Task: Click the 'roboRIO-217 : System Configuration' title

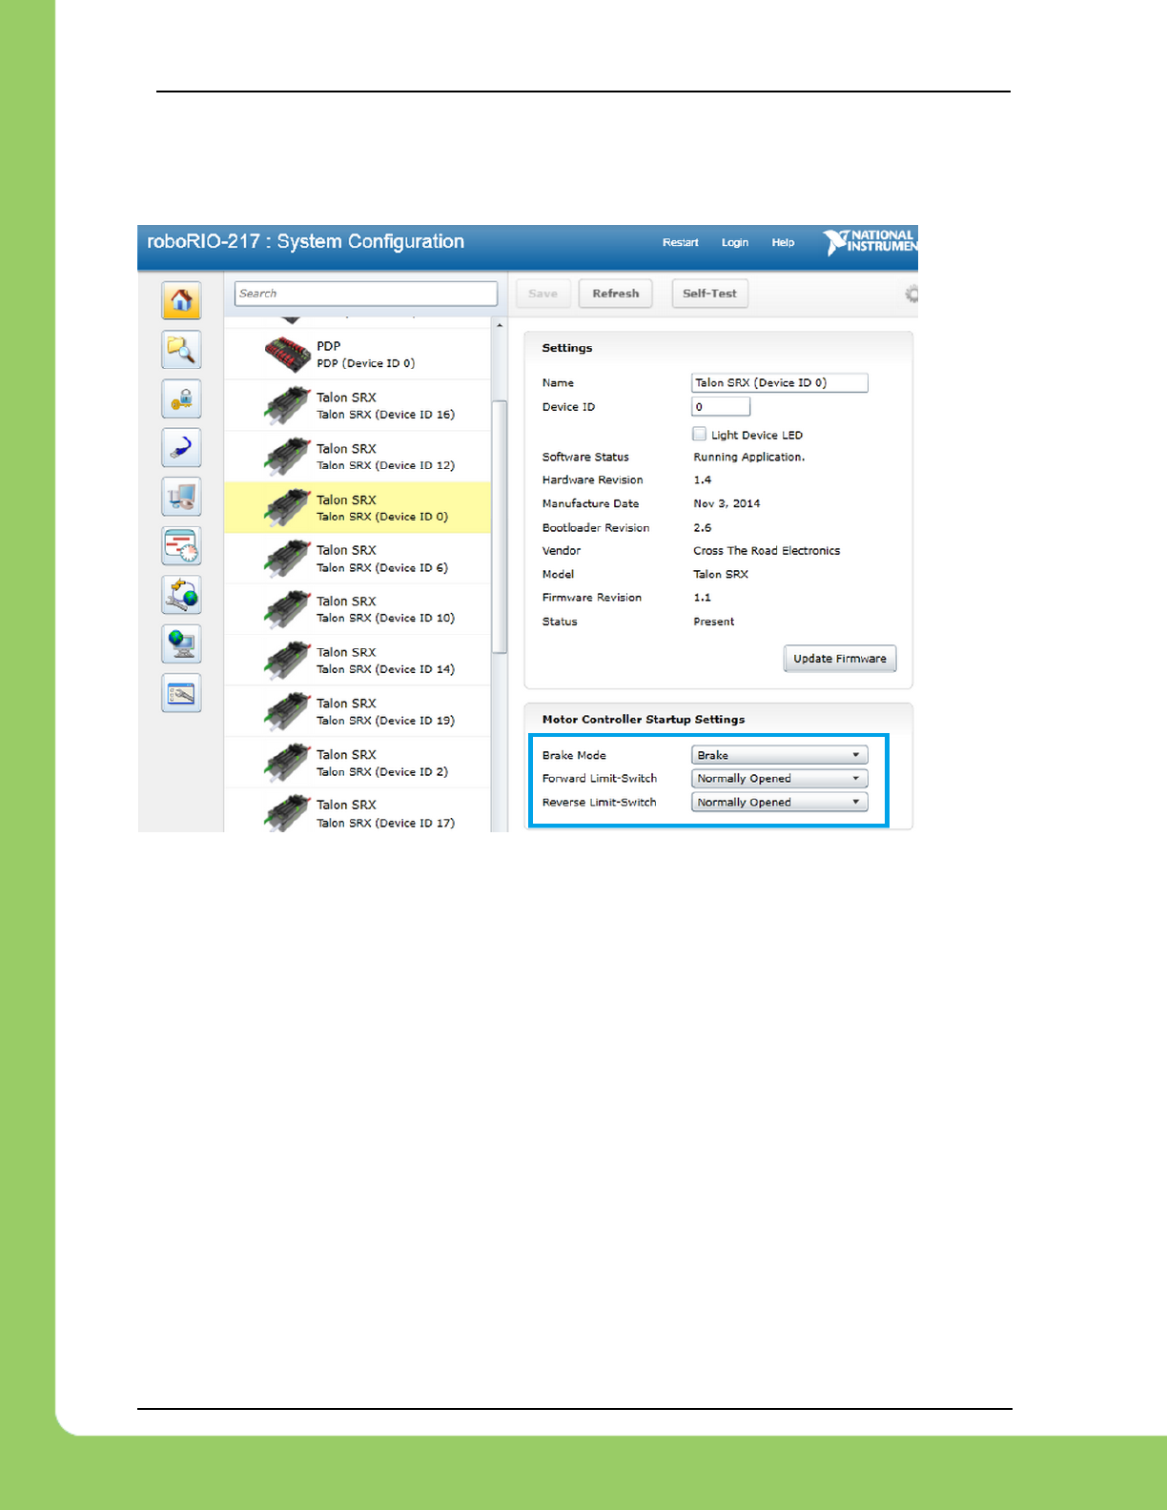Action: 305,242
